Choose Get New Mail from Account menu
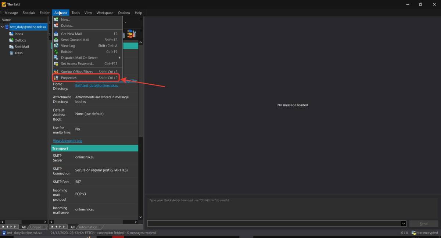Image resolution: width=441 pixels, height=238 pixels. click(x=71, y=34)
